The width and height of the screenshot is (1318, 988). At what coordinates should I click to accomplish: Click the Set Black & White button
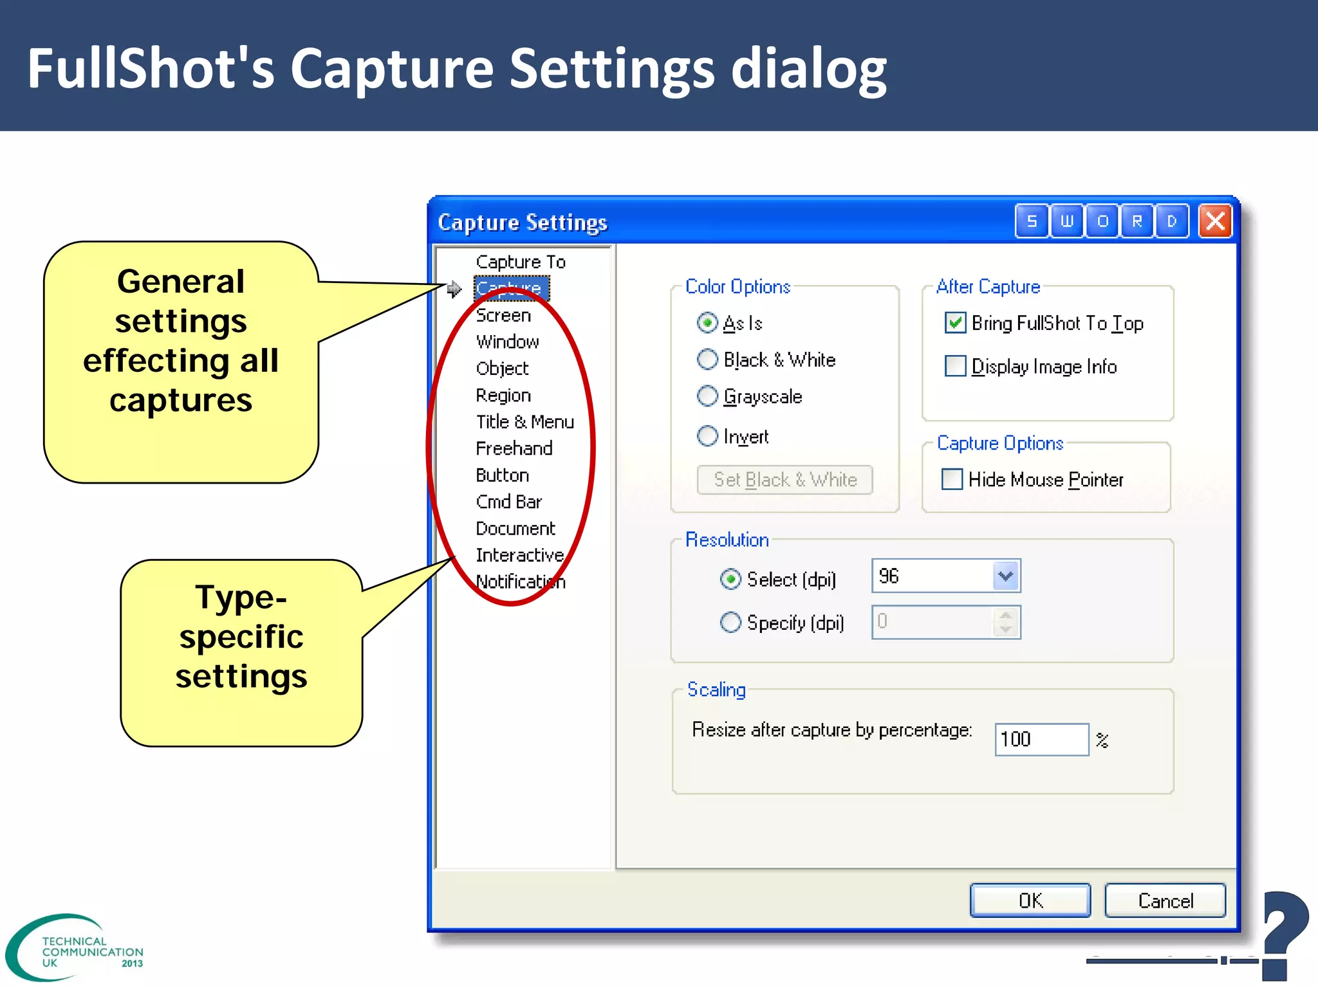(x=785, y=480)
